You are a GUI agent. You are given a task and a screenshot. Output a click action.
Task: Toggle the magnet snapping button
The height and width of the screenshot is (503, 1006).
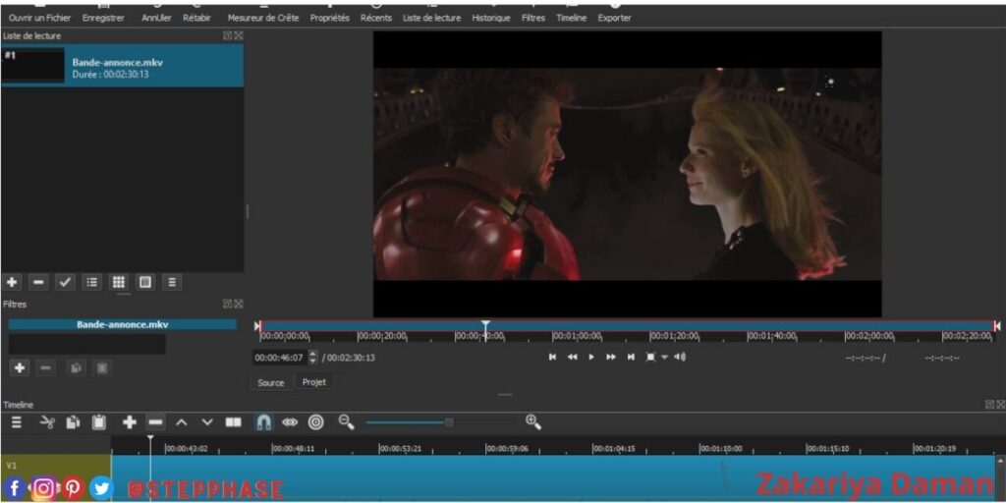point(263,422)
